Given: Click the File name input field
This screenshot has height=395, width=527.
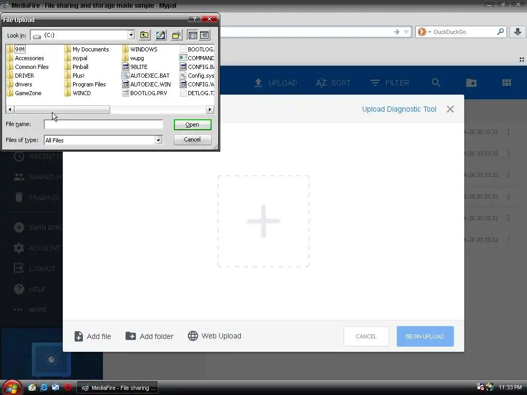Looking at the screenshot, I should (103, 124).
